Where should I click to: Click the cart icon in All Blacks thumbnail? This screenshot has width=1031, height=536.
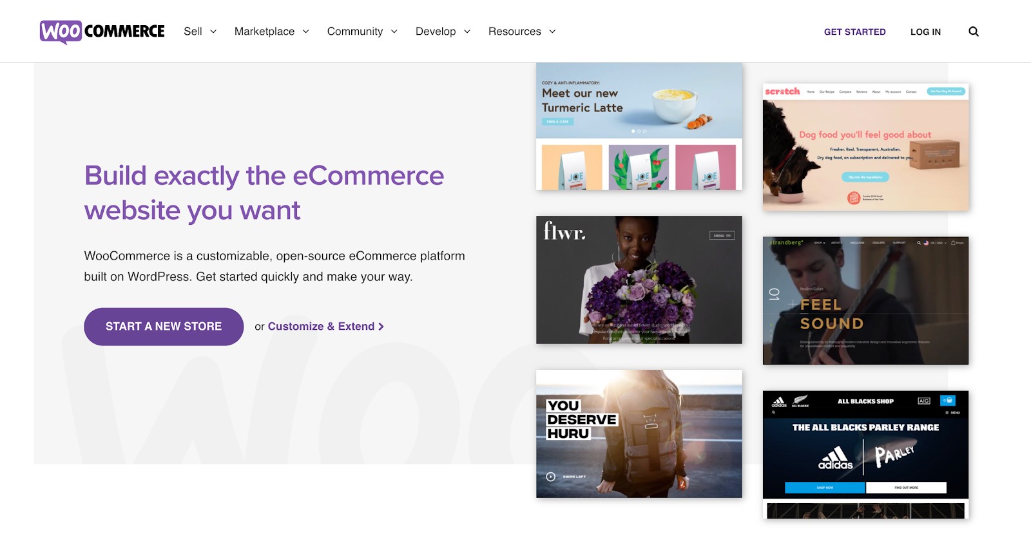pyautogui.click(x=947, y=400)
